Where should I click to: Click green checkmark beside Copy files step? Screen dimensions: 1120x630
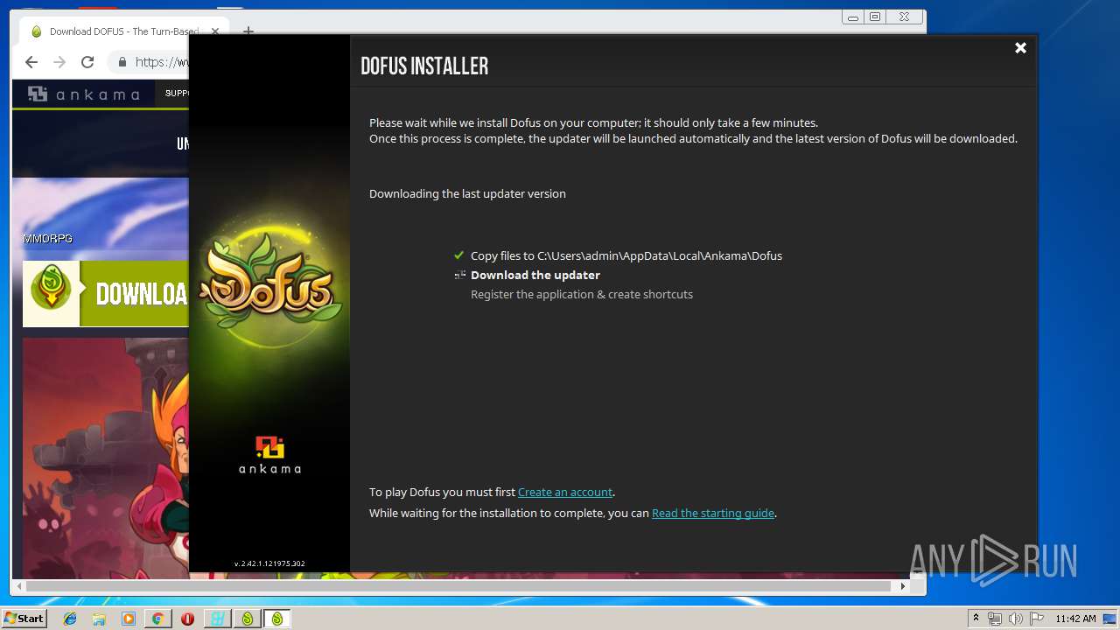click(458, 255)
